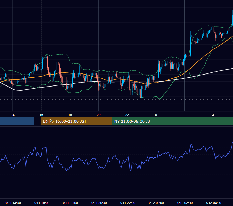Click the 3/12 02:00 date label
Image resolution: width=233 pixels, height=206 pixels.
point(185,203)
